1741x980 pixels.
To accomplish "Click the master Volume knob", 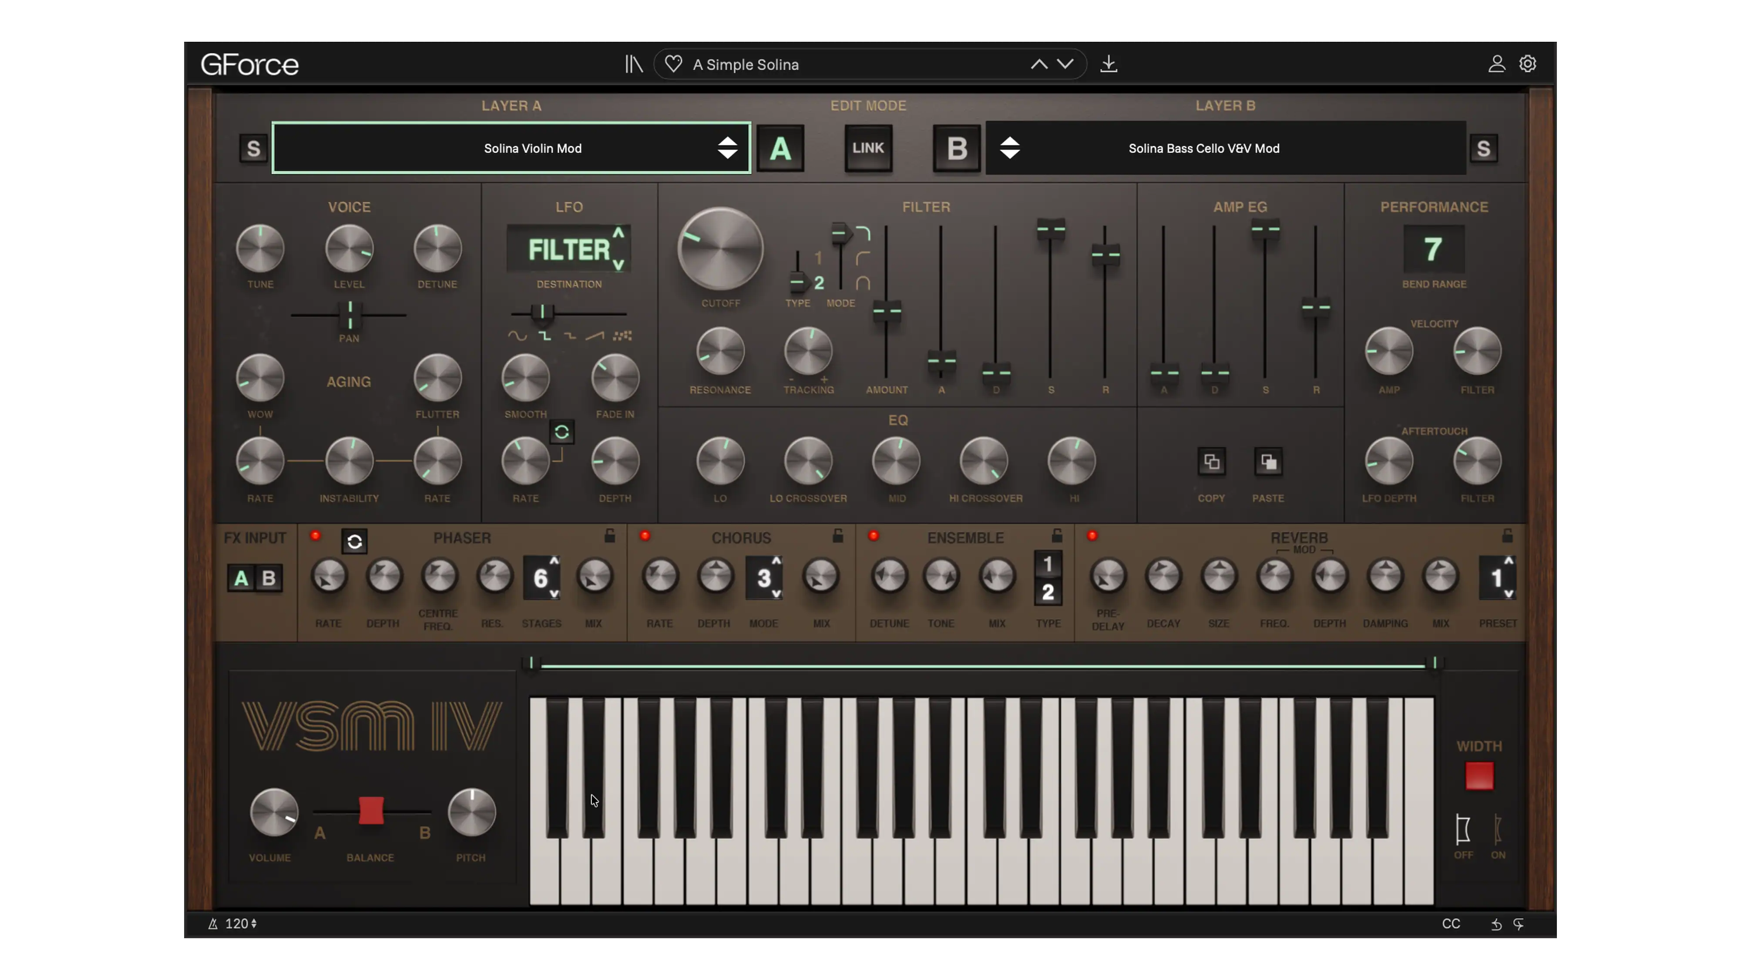I will pos(274,812).
